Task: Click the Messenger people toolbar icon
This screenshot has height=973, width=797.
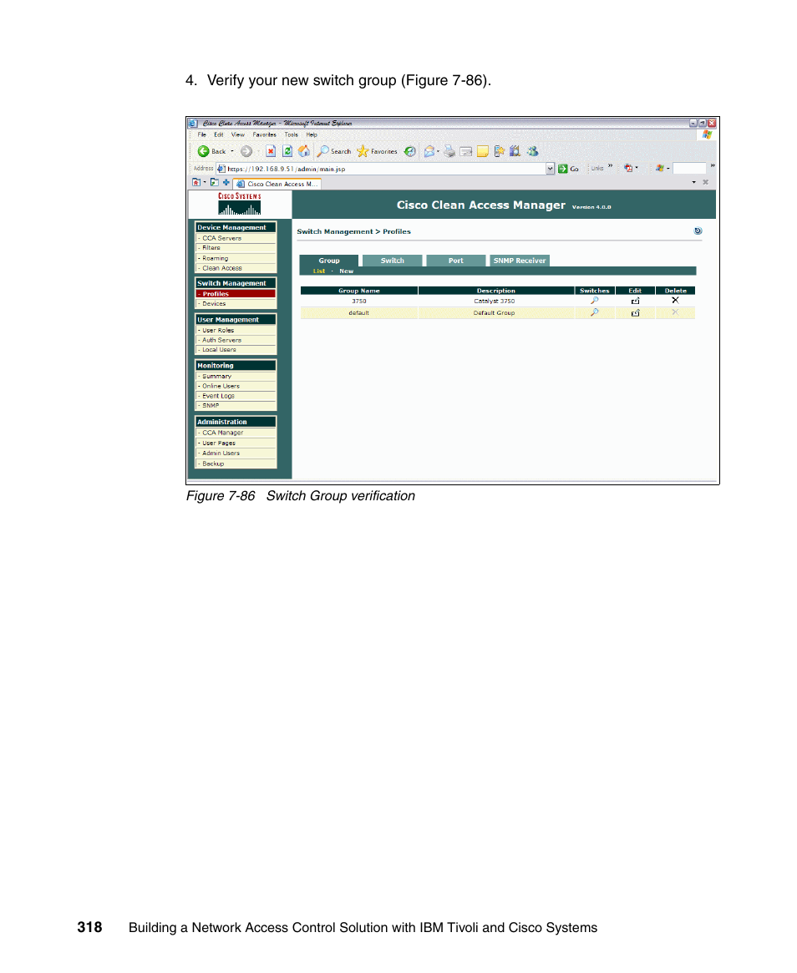Action: 532,151
